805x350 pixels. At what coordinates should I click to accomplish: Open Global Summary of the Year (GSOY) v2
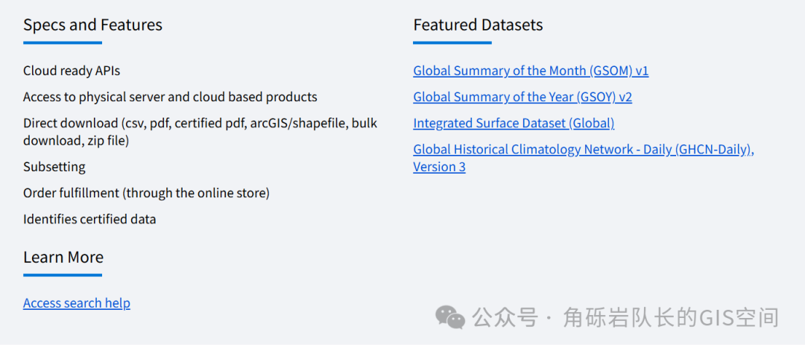pos(523,97)
